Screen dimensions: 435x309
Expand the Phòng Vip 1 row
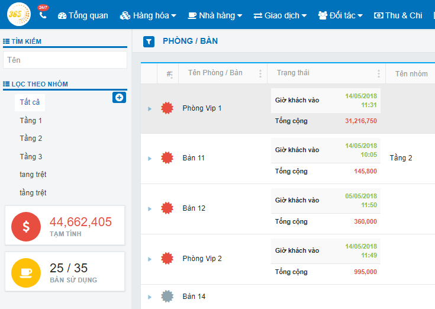click(150, 108)
